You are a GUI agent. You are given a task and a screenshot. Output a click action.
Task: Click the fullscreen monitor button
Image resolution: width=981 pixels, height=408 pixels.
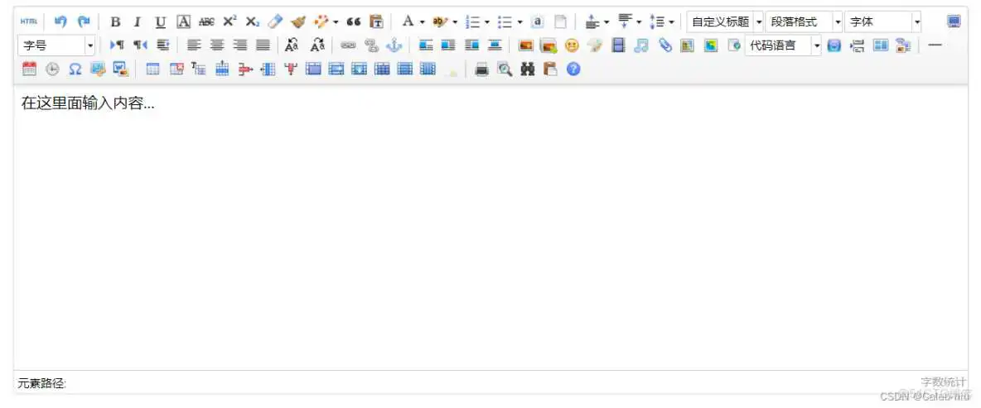954,22
